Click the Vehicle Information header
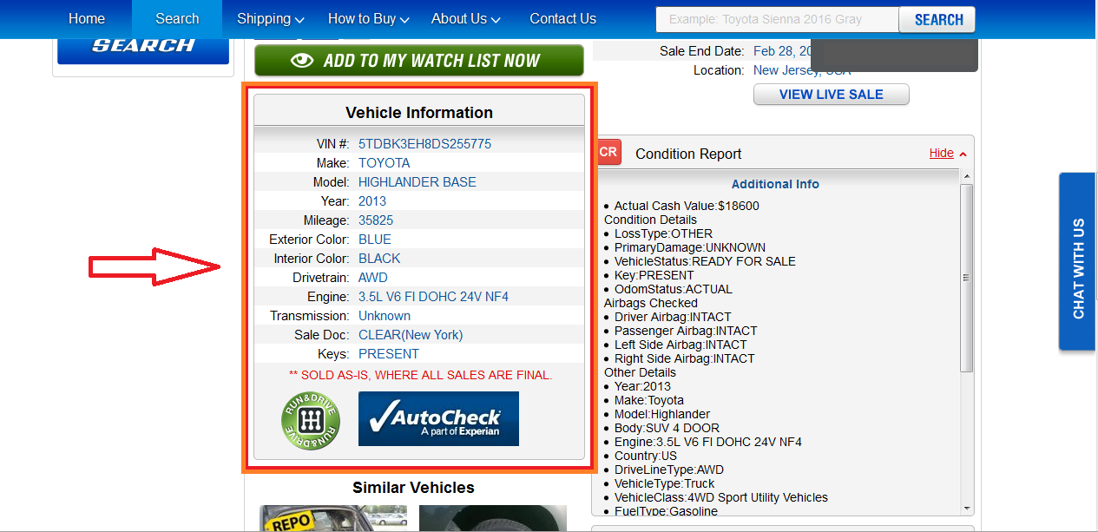This screenshot has height=532, width=1098. coord(419,113)
